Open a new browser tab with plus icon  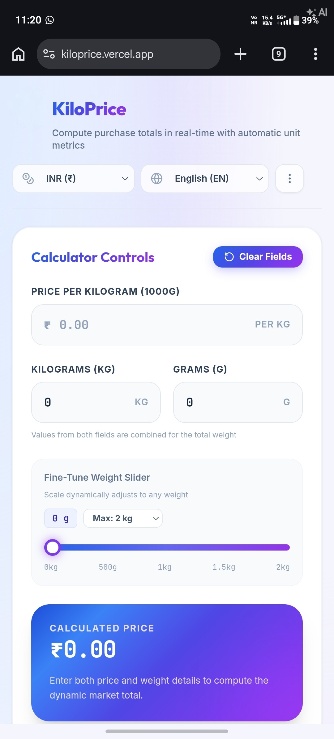pos(240,54)
